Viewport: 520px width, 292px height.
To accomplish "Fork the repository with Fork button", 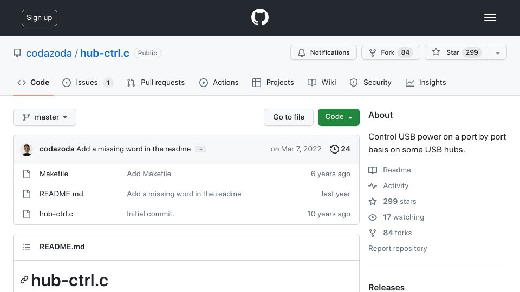I will pos(391,52).
